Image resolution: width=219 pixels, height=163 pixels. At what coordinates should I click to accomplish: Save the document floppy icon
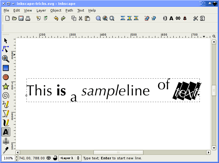pyautogui.click(x=21, y=18)
